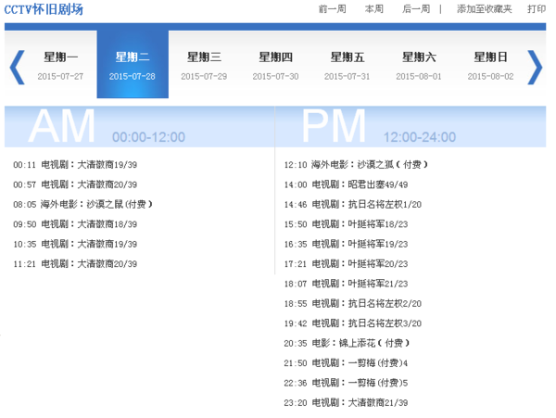Click the 21:50 一剪梅(付费)4 listing

[346, 363]
